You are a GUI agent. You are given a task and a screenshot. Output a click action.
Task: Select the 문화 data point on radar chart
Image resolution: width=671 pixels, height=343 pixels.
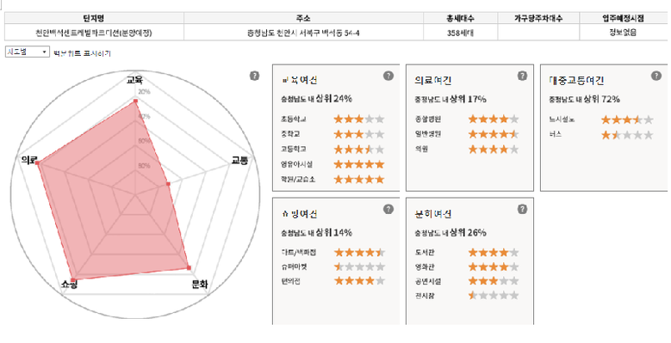(189, 268)
